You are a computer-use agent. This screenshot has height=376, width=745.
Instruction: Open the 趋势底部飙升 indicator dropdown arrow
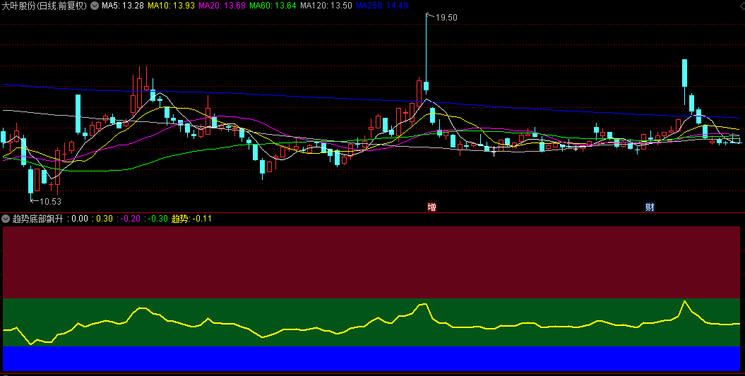tap(6, 219)
